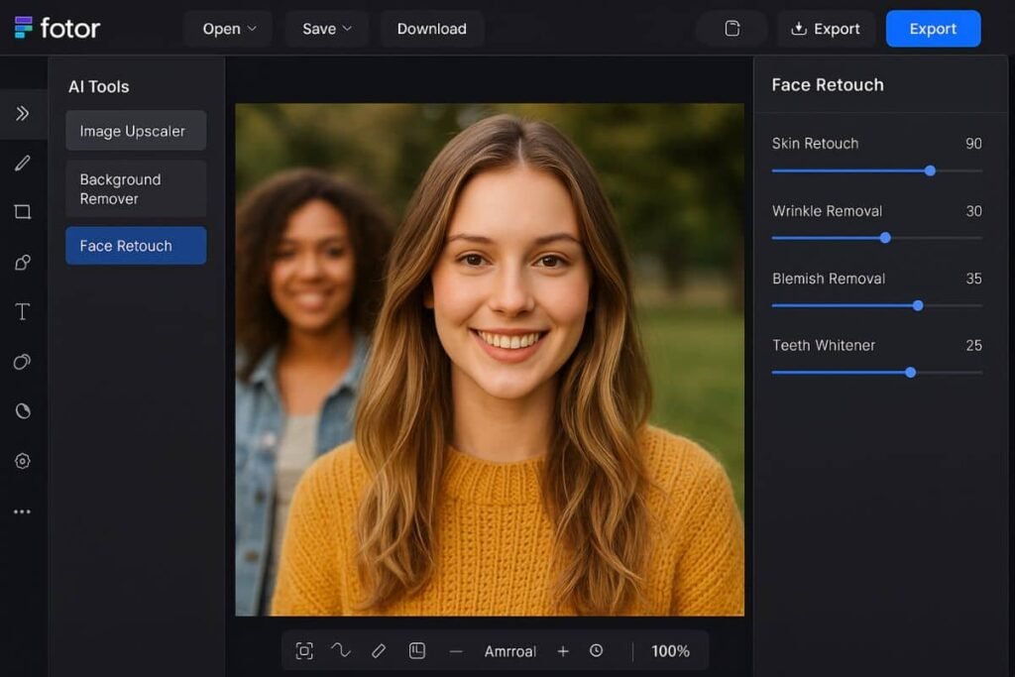Select the pencil icon in bottom toolbar
Viewport: 1015px width, 677px height.
pyautogui.click(x=378, y=650)
